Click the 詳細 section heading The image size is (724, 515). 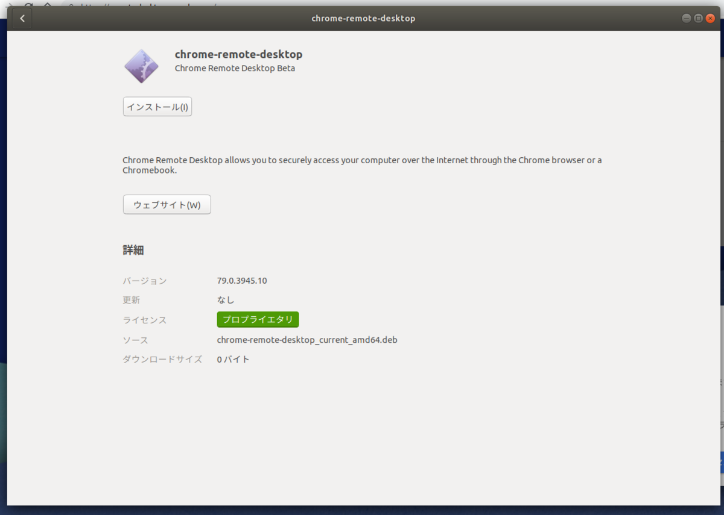[x=133, y=250]
